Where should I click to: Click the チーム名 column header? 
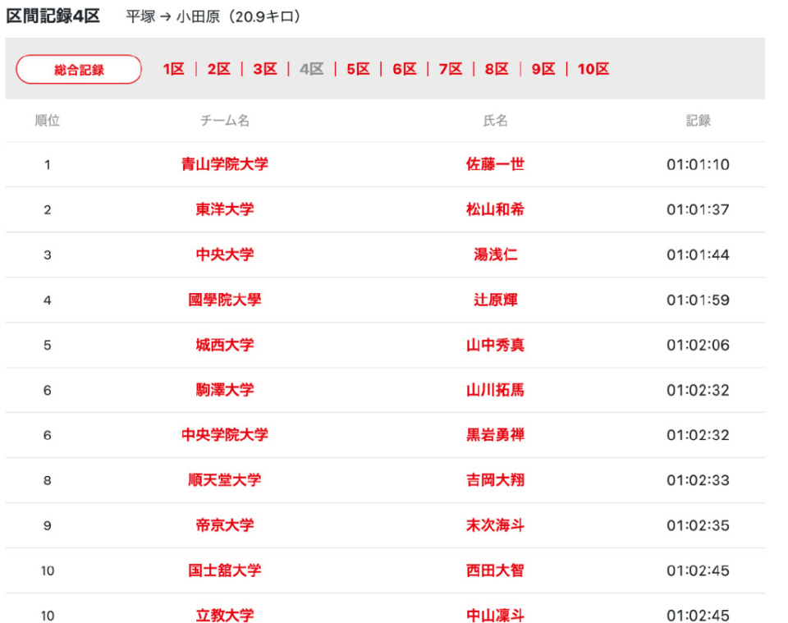(x=225, y=121)
